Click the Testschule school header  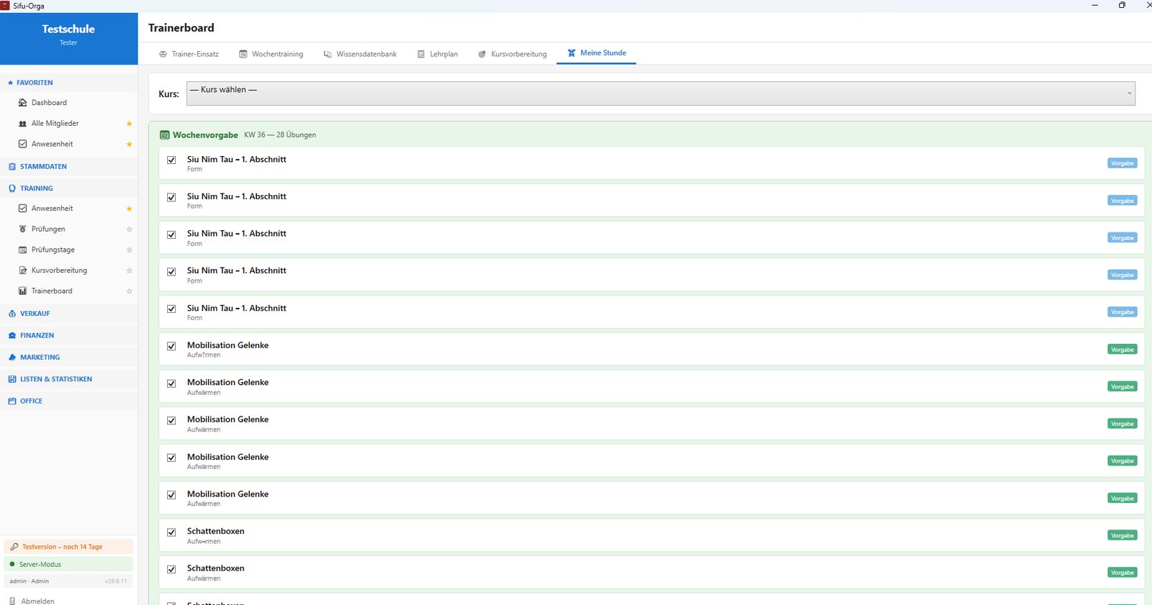(x=68, y=29)
